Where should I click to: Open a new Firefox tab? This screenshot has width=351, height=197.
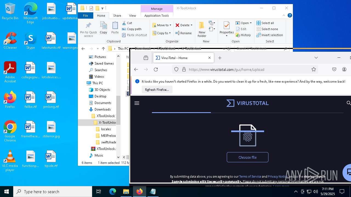(x=220, y=58)
